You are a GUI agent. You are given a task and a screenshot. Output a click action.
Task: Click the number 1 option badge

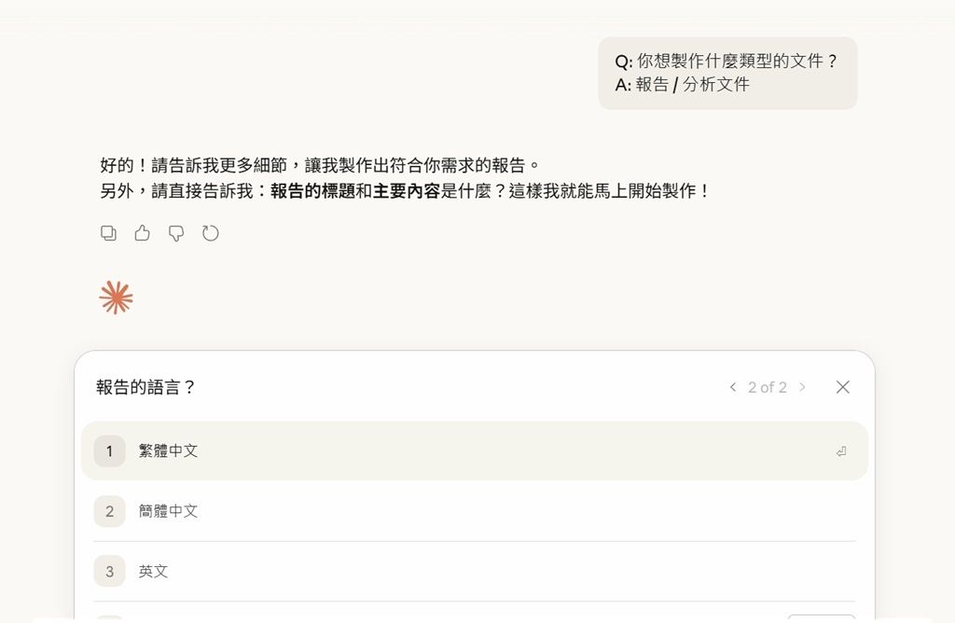[x=109, y=451]
